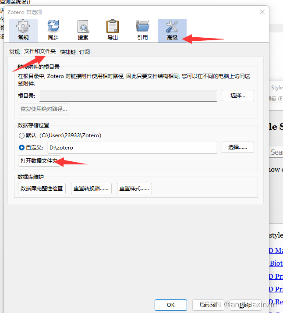Click 重置转换器...... button
The image size is (283, 313).
pos(91,189)
